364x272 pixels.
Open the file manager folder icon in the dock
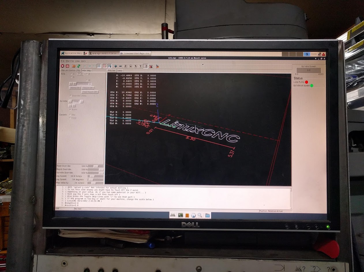207,215
